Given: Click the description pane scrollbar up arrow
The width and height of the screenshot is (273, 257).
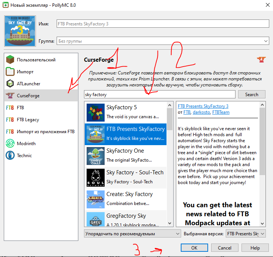Looking at the screenshot, I should click(x=262, y=105).
